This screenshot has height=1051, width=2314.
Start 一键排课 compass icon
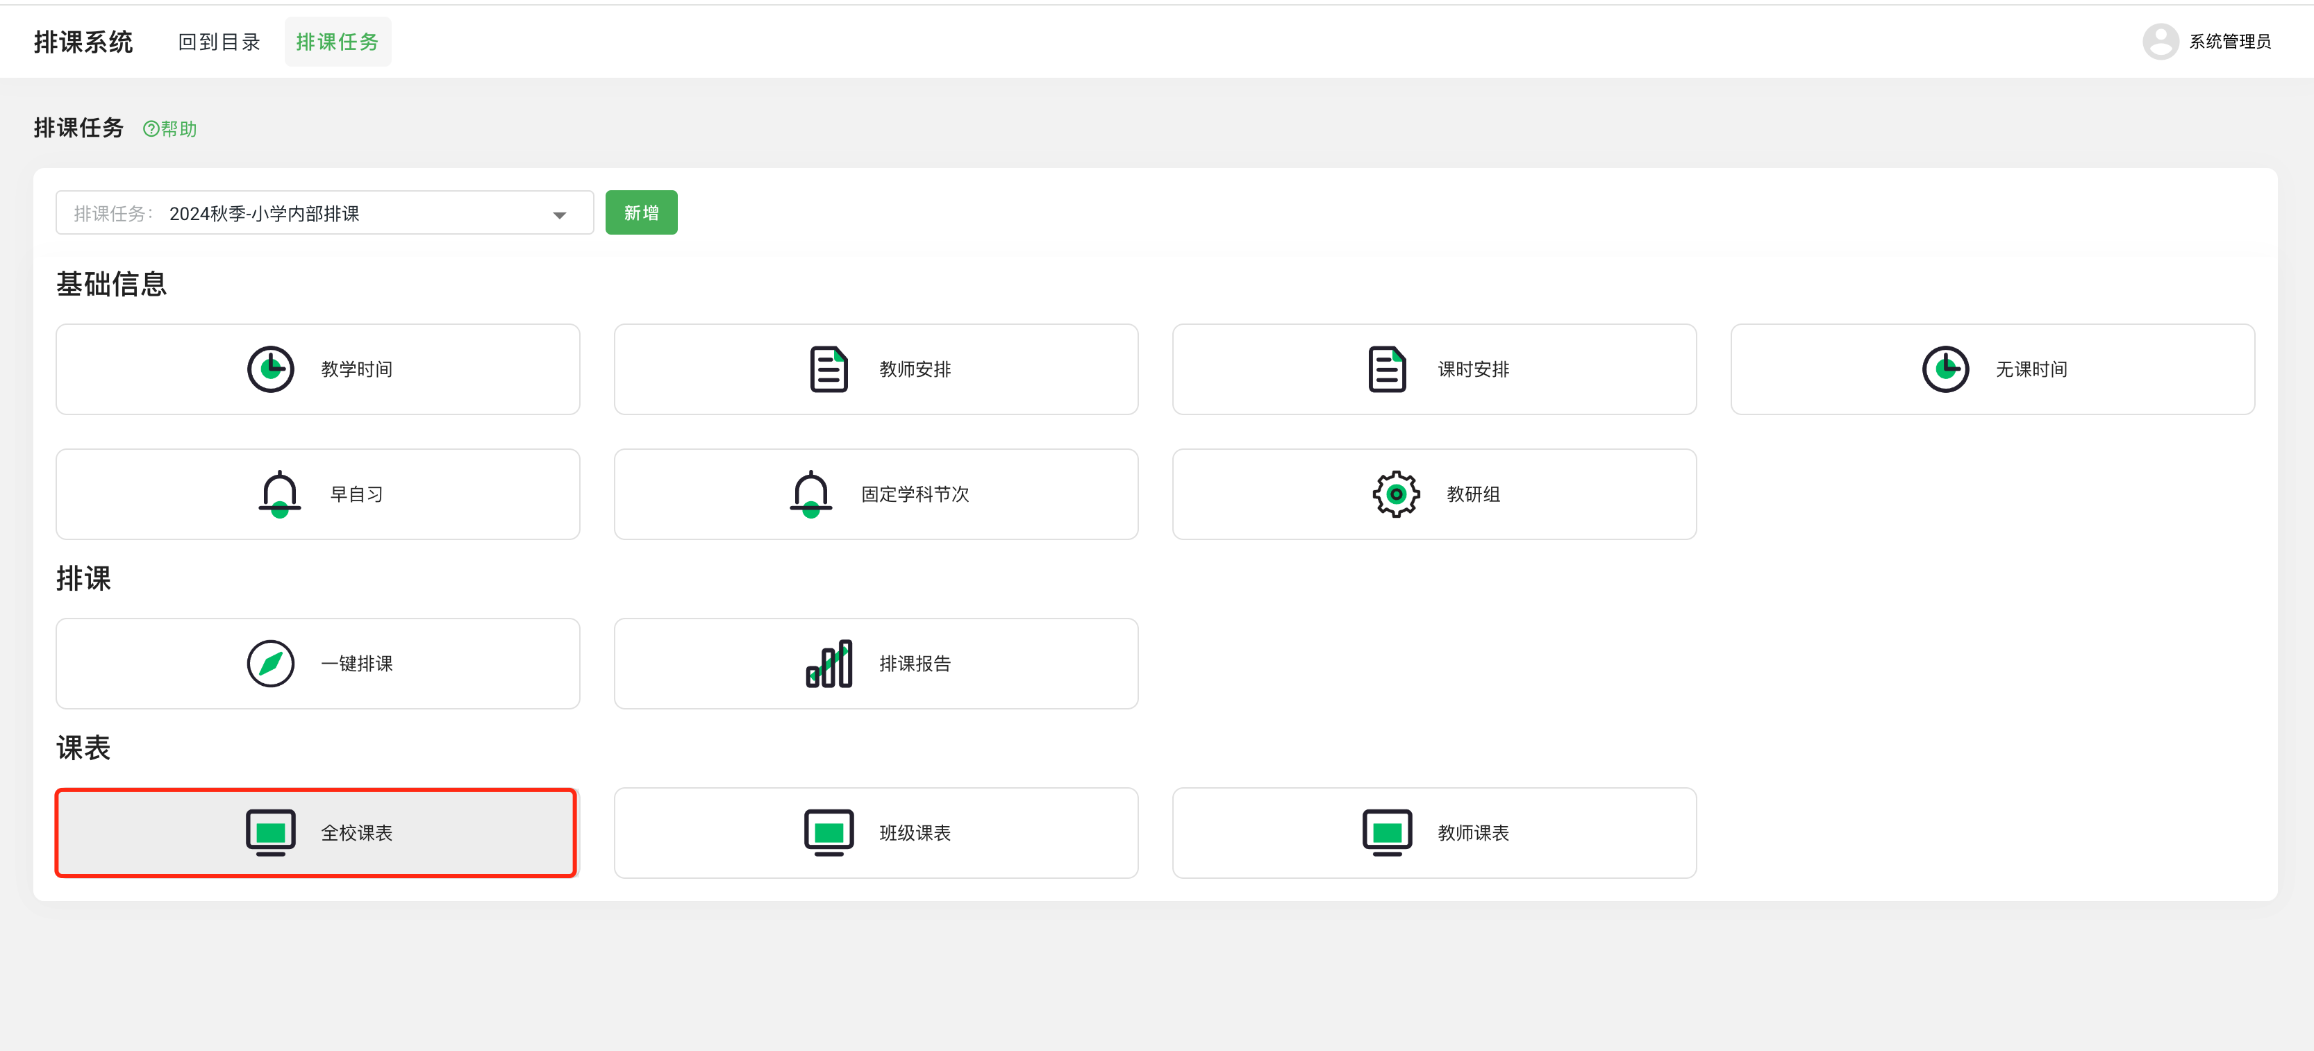(x=270, y=664)
